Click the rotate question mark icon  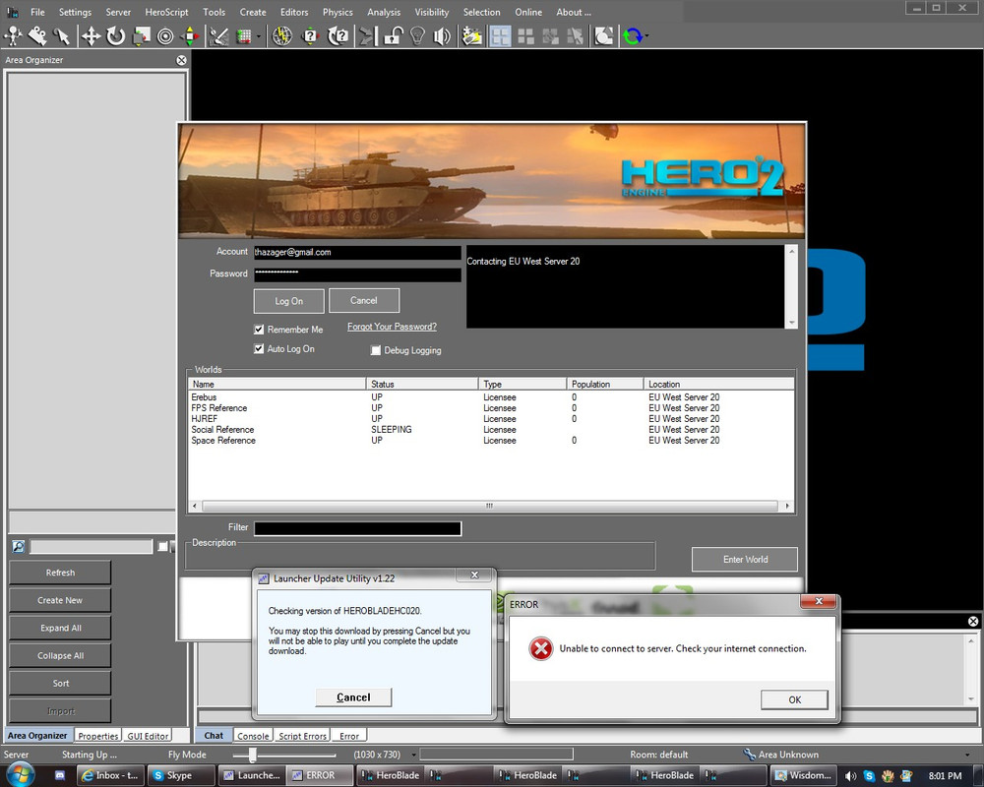point(338,36)
